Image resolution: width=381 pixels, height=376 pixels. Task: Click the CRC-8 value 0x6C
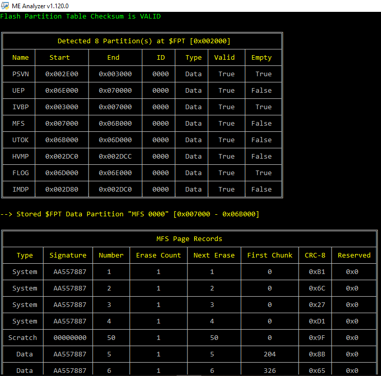317,288
